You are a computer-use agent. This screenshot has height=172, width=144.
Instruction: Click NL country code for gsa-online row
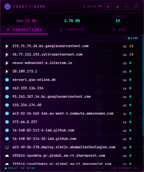[x=125, y=80]
